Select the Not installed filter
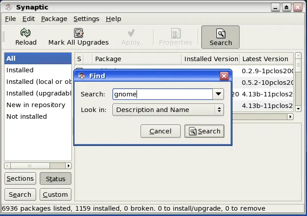This screenshot has width=307, height=216. [38, 116]
